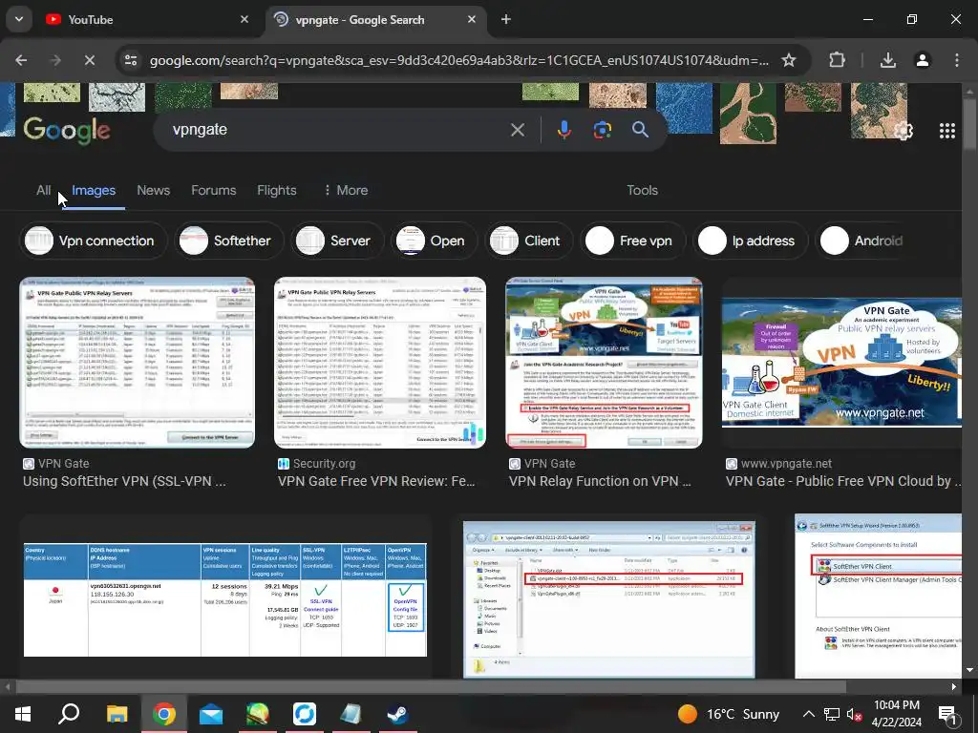
Task: Stop the page from loading
Action: coord(90,60)
